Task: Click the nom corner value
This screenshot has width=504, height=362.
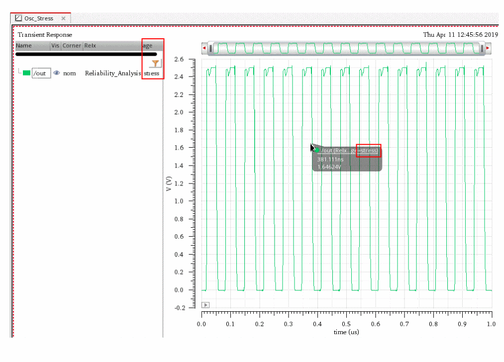Action: pyautogui.click(x=70, y=74)
